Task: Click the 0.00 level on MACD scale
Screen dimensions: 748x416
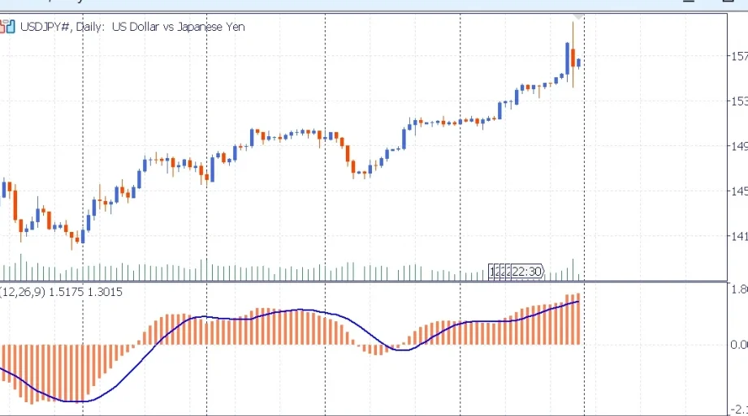Action: click(737, 345)
